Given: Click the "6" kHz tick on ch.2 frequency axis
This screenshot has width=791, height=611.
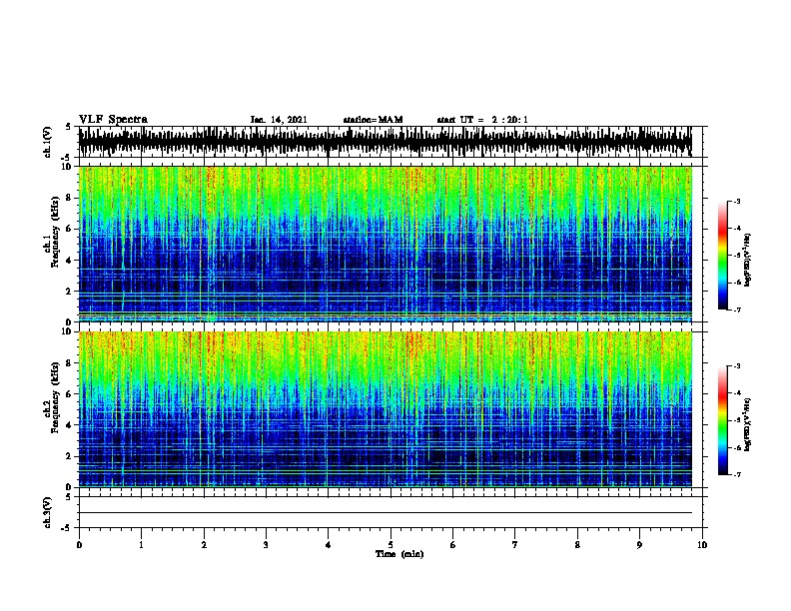Looking at the screenshot, I should [69, 393].
